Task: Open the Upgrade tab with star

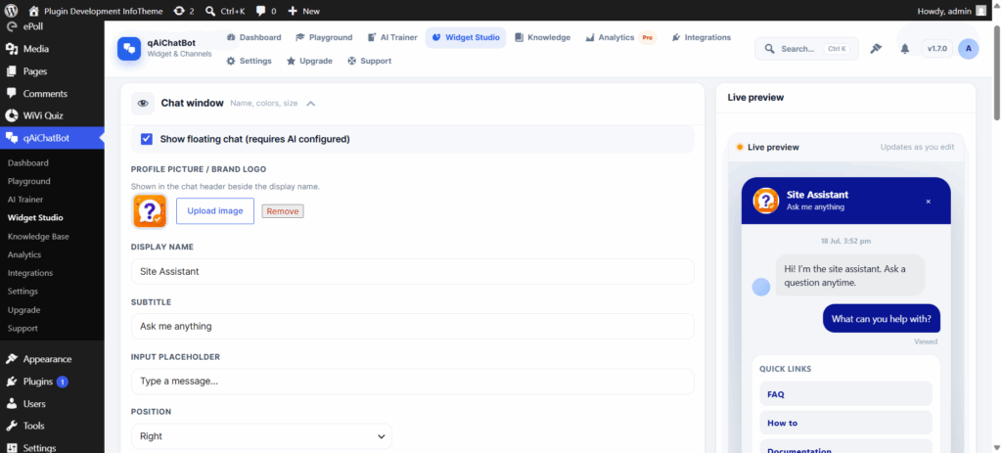Action: coord(309,61)
